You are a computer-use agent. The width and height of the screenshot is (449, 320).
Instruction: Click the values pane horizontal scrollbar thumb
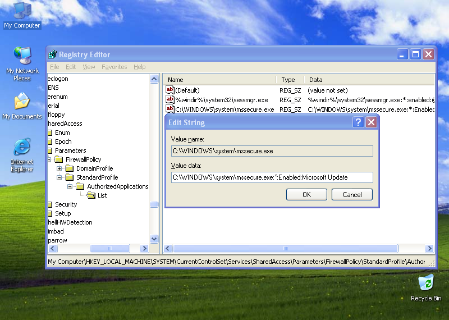[x=286, y=248]
